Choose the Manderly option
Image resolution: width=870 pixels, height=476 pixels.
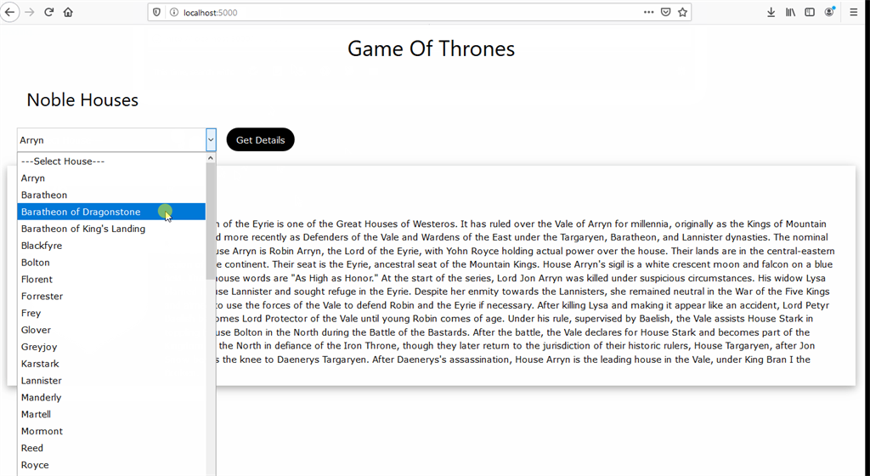click(x=111, y=397)
